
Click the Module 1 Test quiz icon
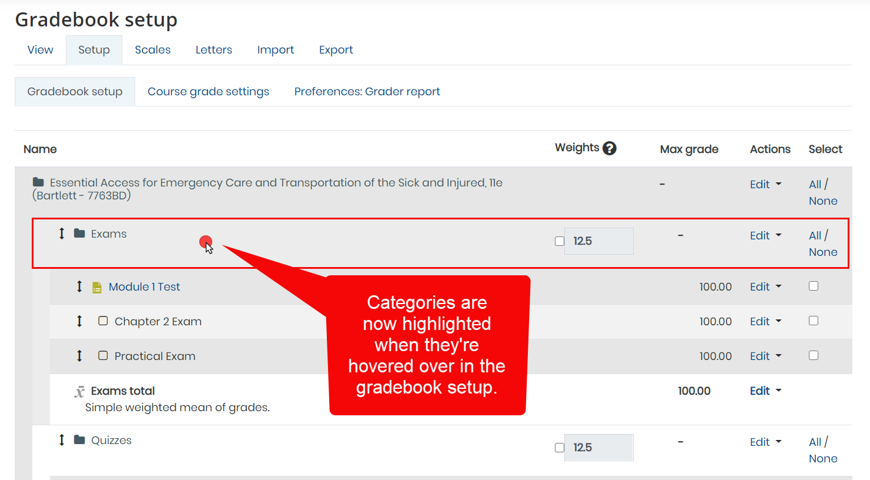98,286
